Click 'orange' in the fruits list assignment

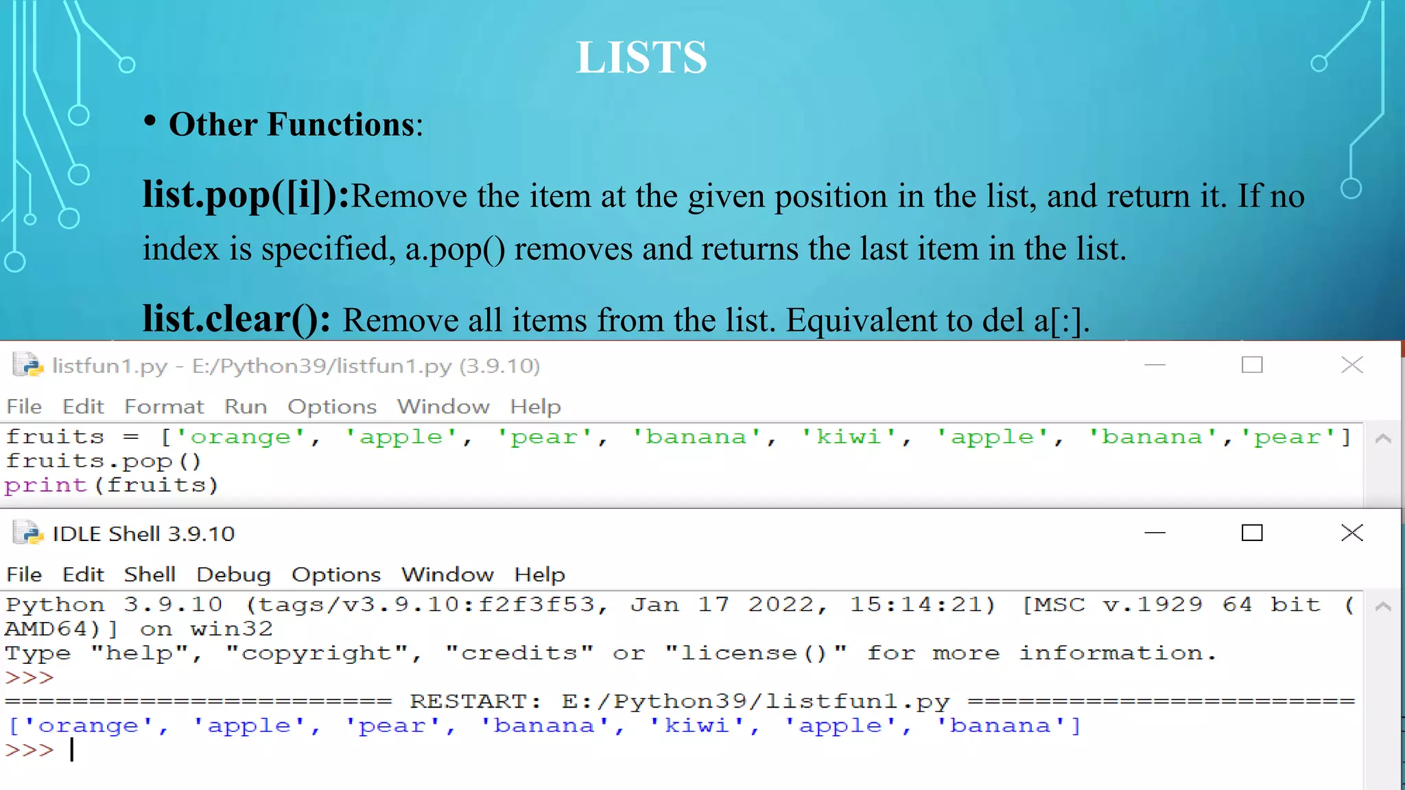tap(241, 437)
